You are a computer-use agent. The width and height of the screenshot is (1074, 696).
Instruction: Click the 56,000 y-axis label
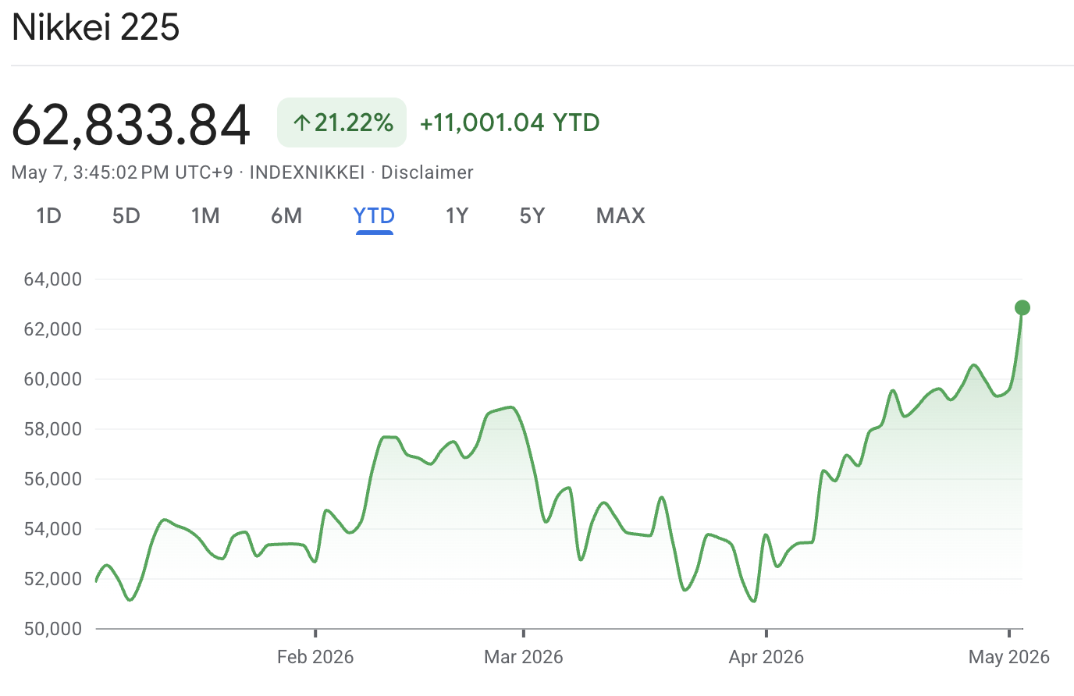click(x=53, y=479)
